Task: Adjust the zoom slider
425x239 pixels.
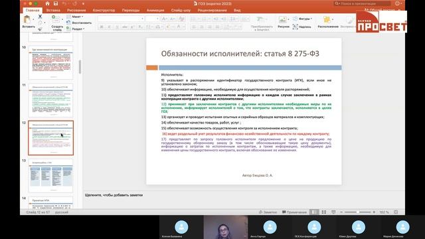Action: click(x=358, y=212)
